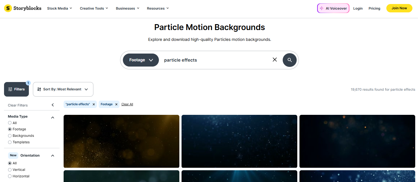Clear the search field with X icon
The height and width of the screenshot is (182, 418).
pos(275,60)
